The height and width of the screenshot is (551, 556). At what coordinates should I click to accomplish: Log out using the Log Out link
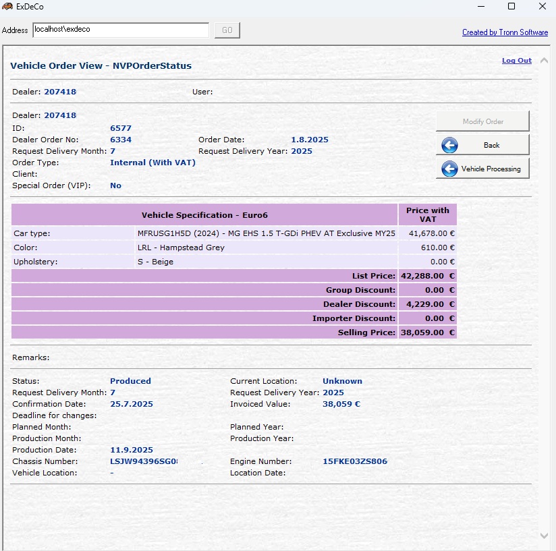coord(516,61)
